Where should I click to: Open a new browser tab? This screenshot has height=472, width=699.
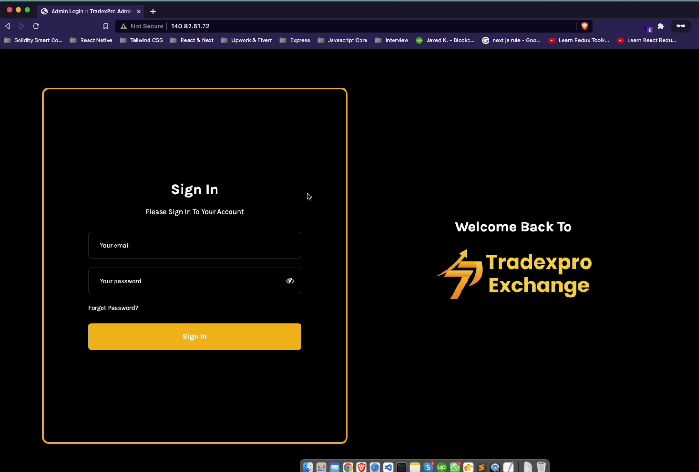click(153, 11)
